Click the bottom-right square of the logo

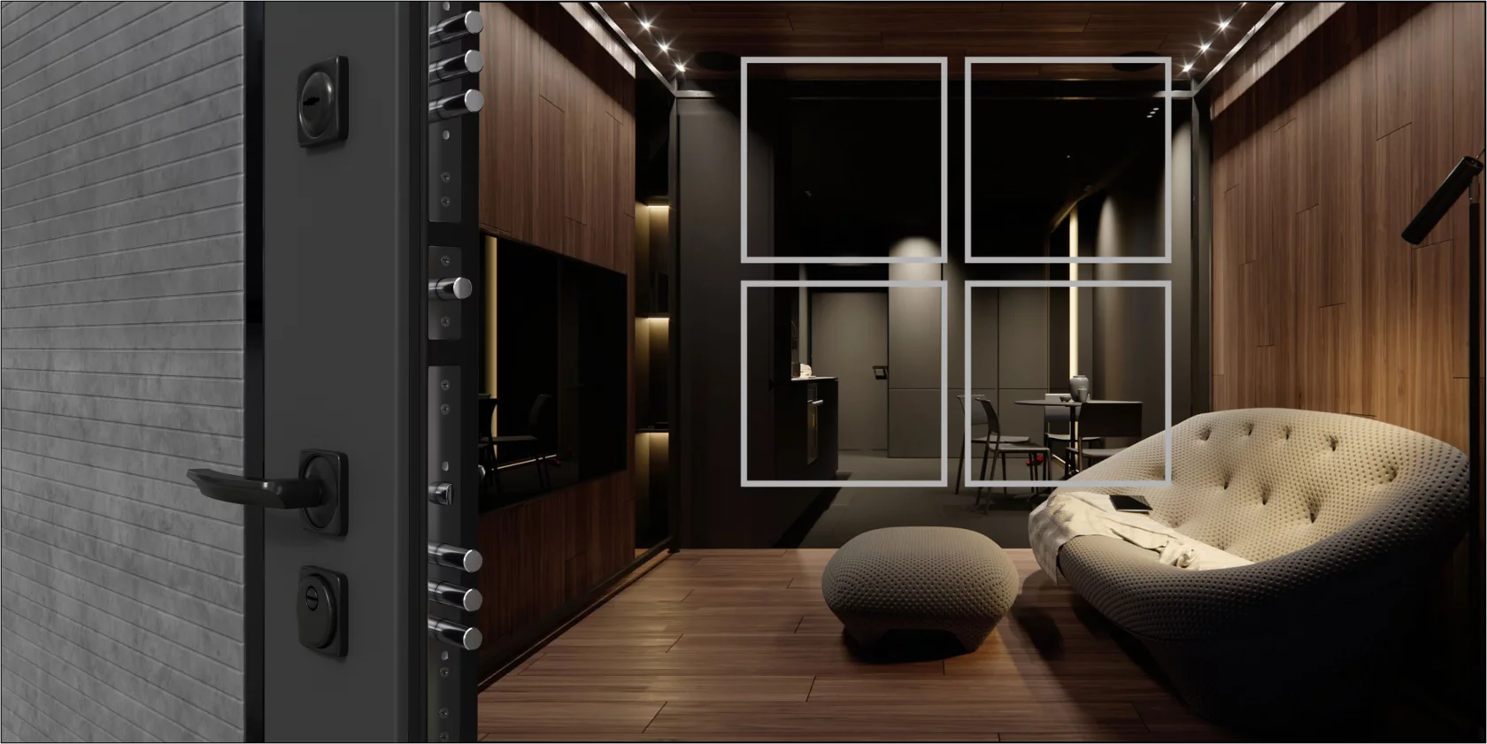pyautogui.click(x=1067, y=383)
